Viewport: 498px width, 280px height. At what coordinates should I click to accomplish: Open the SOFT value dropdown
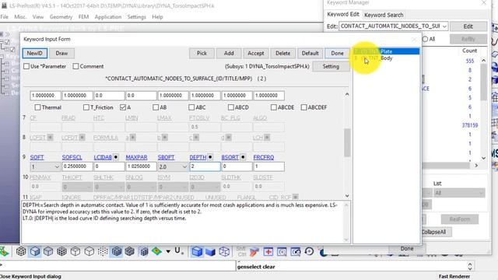pyautogui.click(x=57, y=166)
